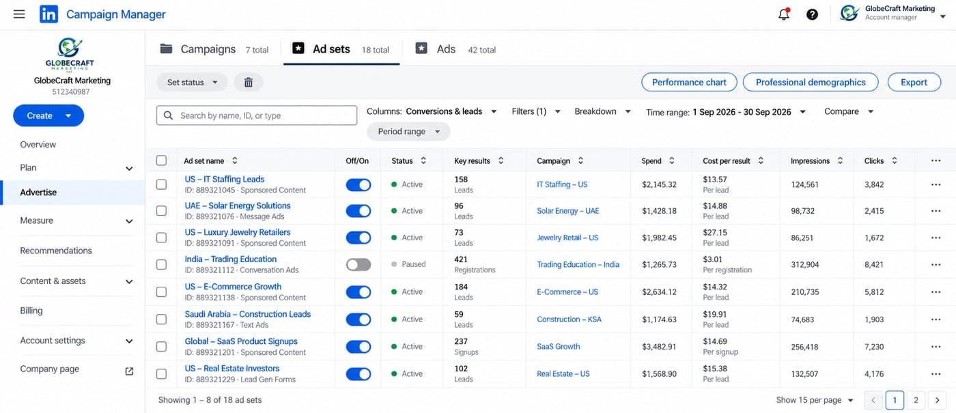Viewport: 956px width, 413px height.
Task: Toggle Global – SaaS Product Signups off
Action: coord(358,346)
